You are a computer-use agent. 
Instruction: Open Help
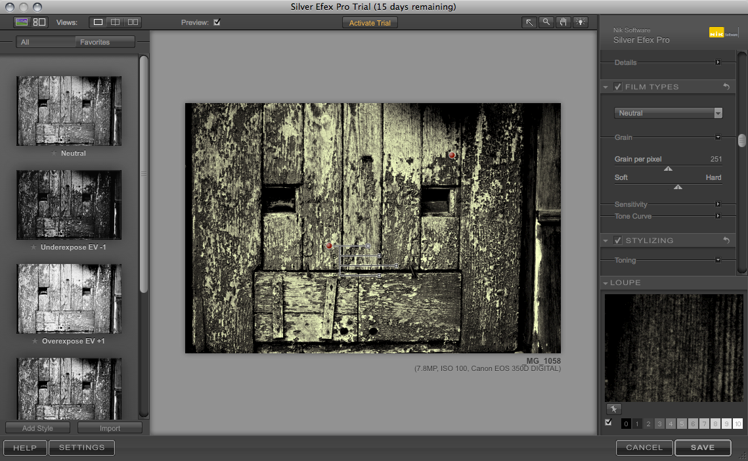coord(25,448)
